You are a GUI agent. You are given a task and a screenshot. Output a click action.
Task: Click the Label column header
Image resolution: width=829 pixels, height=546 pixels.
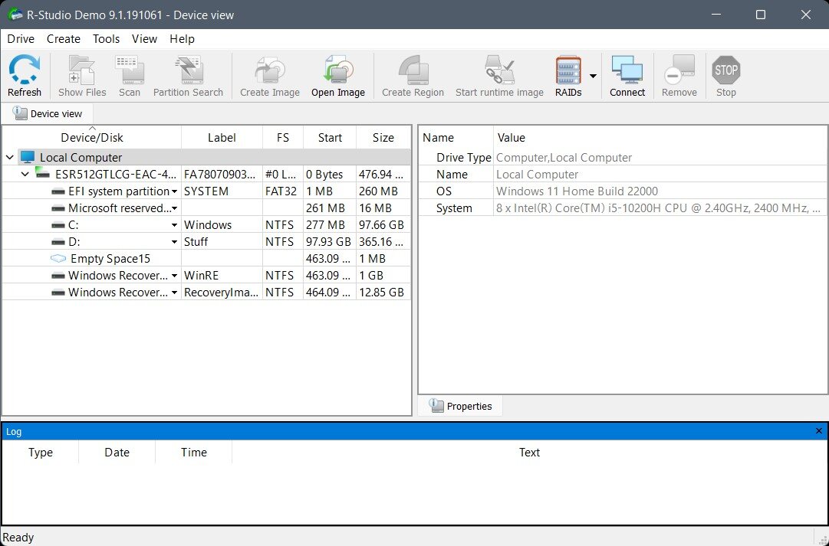pos(222,137)
